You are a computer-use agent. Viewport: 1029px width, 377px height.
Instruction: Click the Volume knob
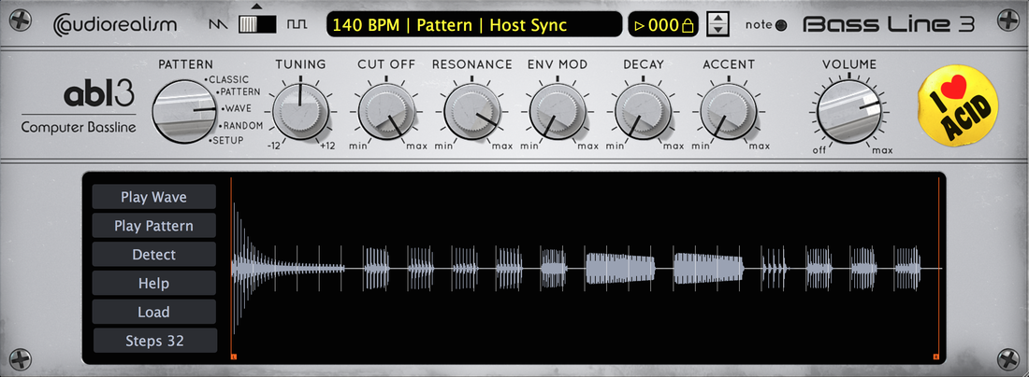coord(849,111)
